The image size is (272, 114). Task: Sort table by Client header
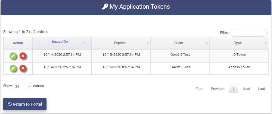tap(179, 43)
